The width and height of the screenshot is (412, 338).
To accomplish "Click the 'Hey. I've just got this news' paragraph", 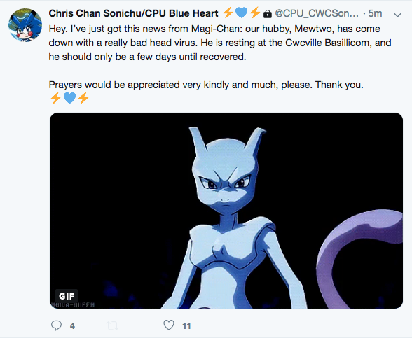I will [x=220, y=43].
